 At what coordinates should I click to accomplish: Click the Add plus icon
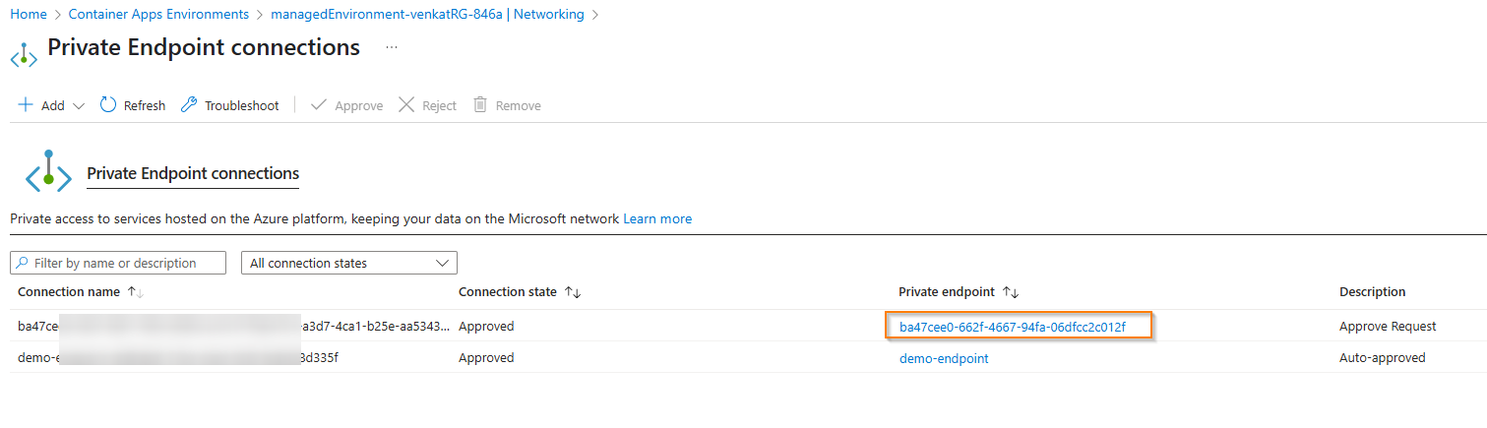click(26, 105)
